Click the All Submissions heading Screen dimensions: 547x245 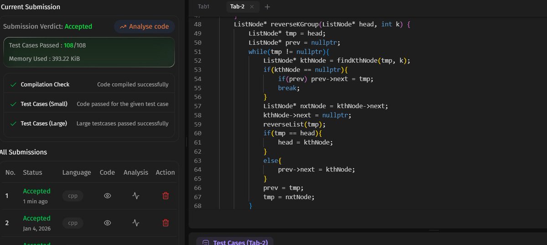tap(23, 152)
